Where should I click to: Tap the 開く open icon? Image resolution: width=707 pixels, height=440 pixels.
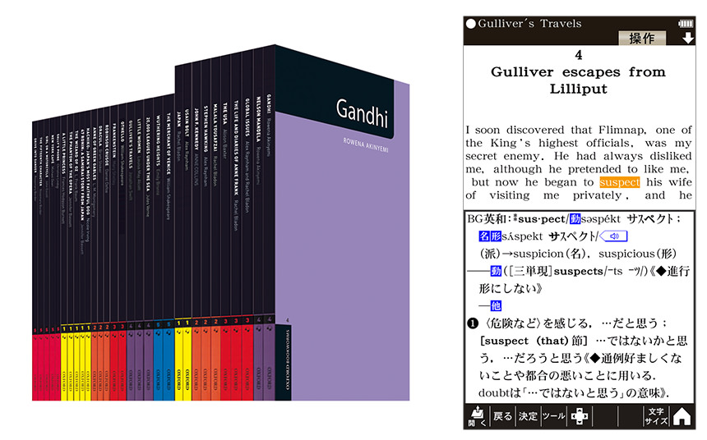coord(477,416)
